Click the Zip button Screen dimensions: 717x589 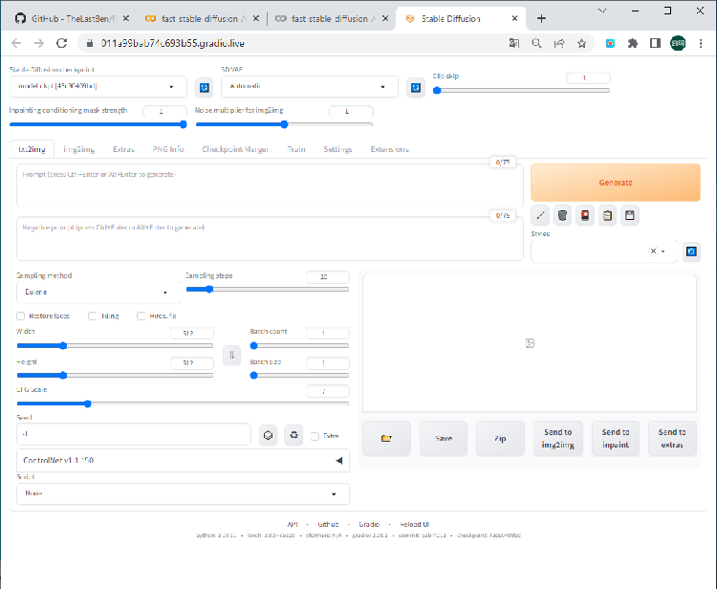(500, 439)
